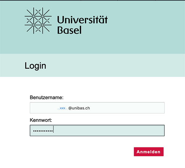This screenshot has width=185, height=168.
Task: Click the "Login" page heading
Action: 35,66
